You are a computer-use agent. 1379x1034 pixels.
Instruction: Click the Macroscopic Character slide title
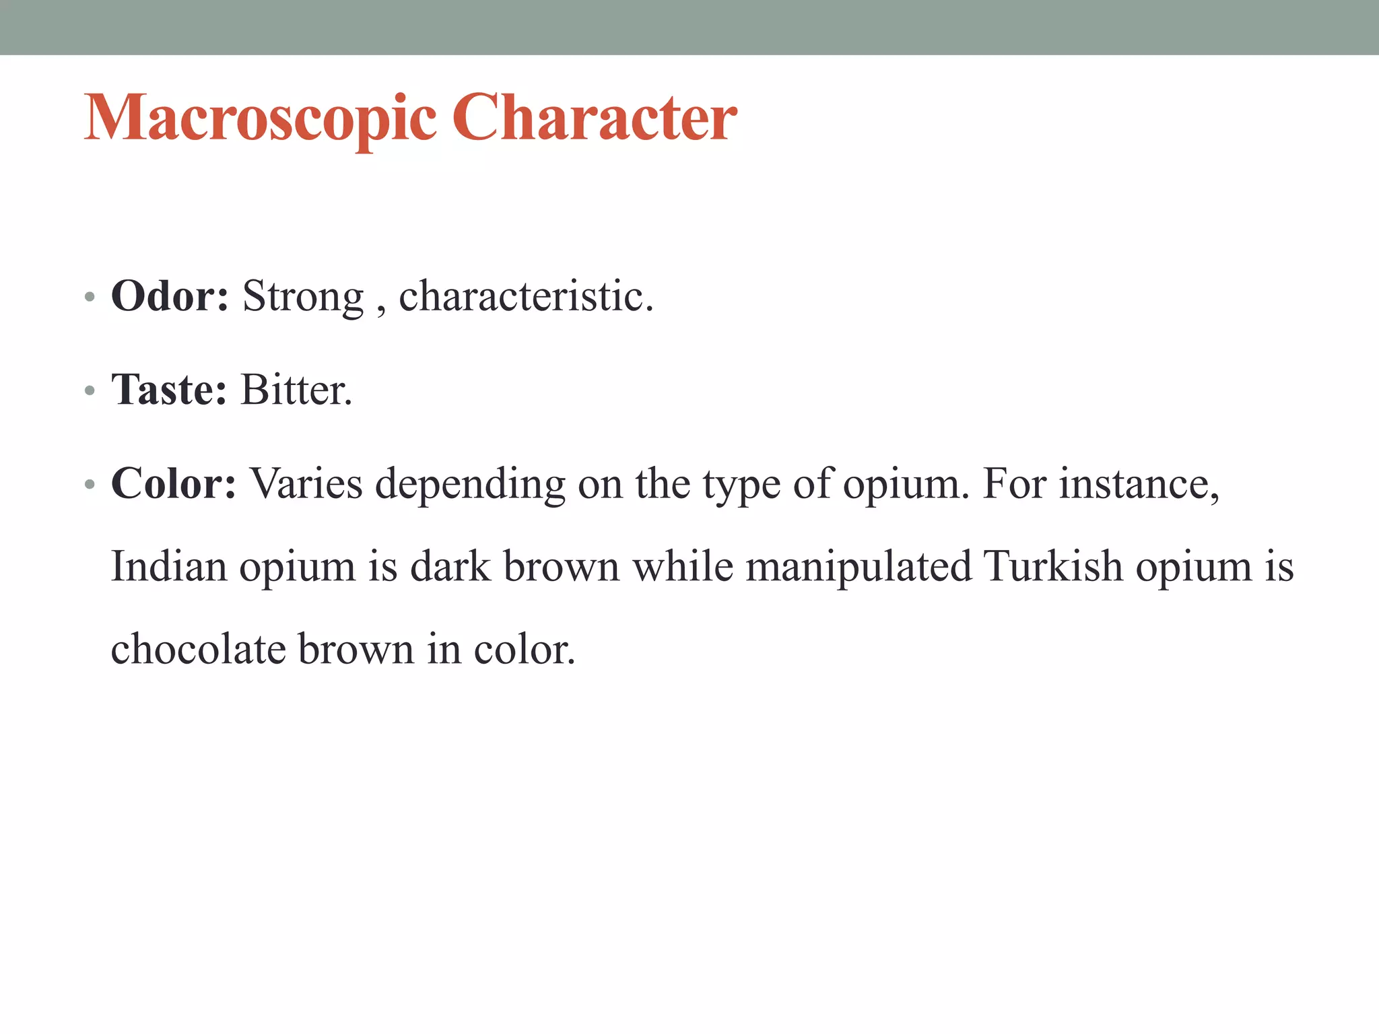pos(410,120)
